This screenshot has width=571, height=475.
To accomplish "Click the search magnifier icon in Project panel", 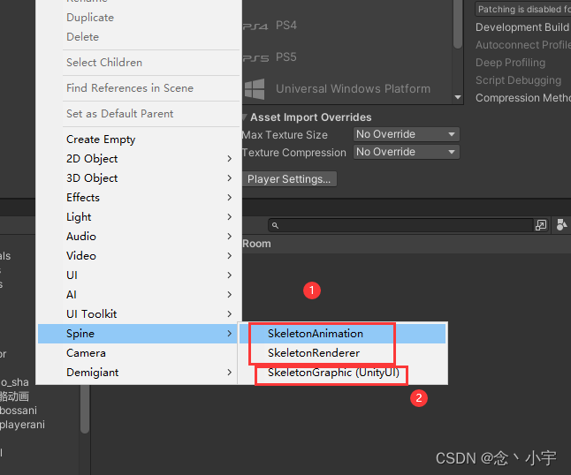I will [x=275, y=225].
